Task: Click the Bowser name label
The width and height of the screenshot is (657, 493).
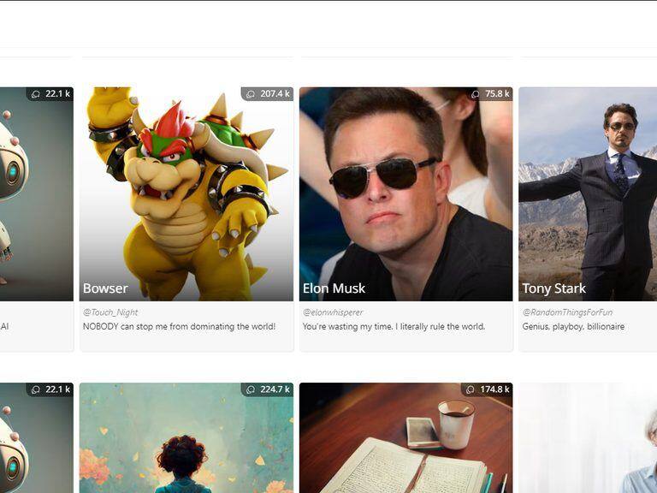Action: pyautogui.click(x=105, y=288)
